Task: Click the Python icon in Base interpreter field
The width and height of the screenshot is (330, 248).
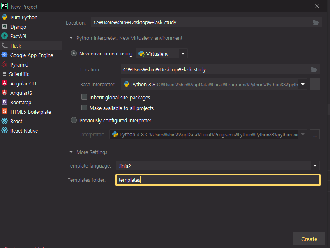Action: (127, 84)
